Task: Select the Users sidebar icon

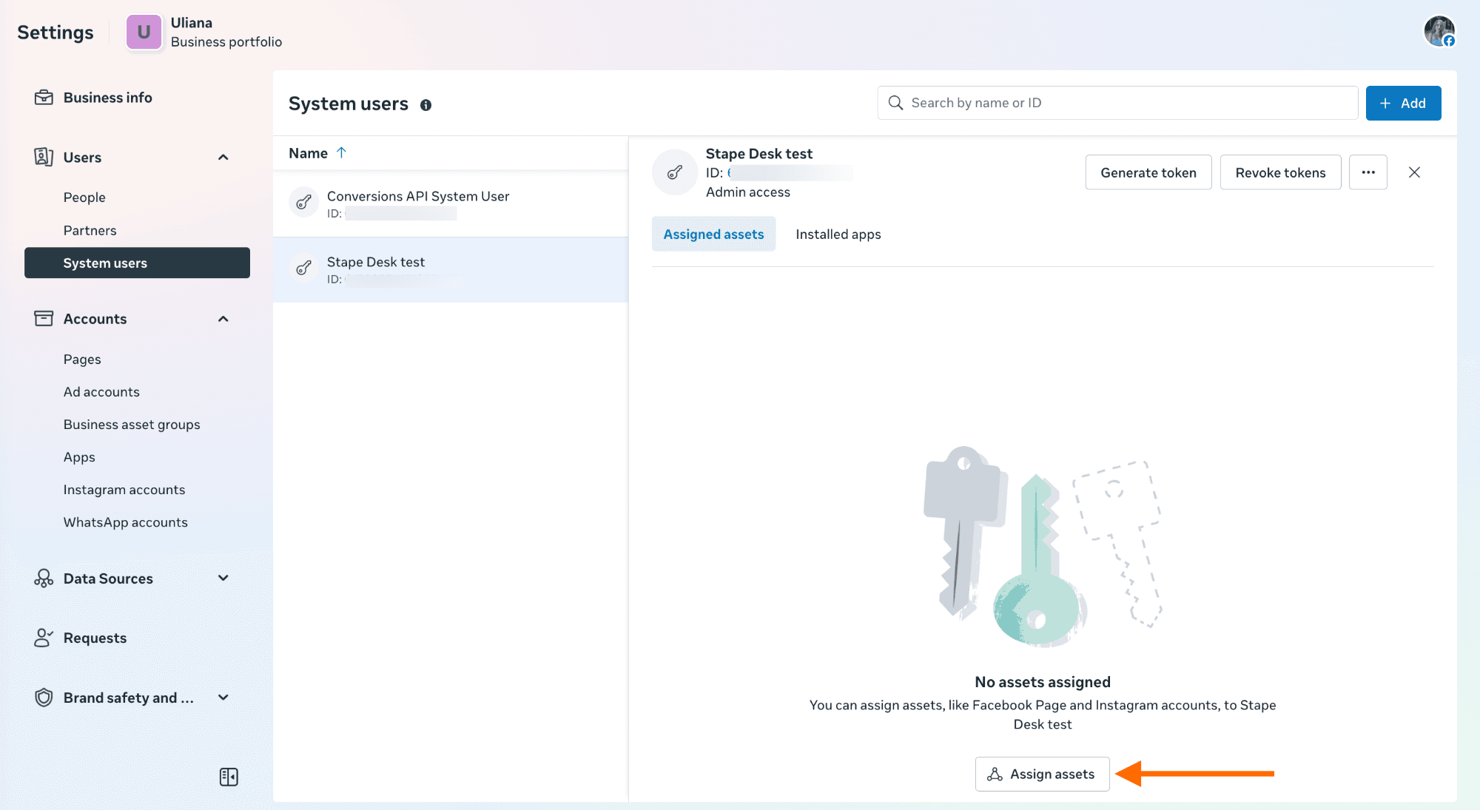Action: pyautogui.click(x=44, y=157)
